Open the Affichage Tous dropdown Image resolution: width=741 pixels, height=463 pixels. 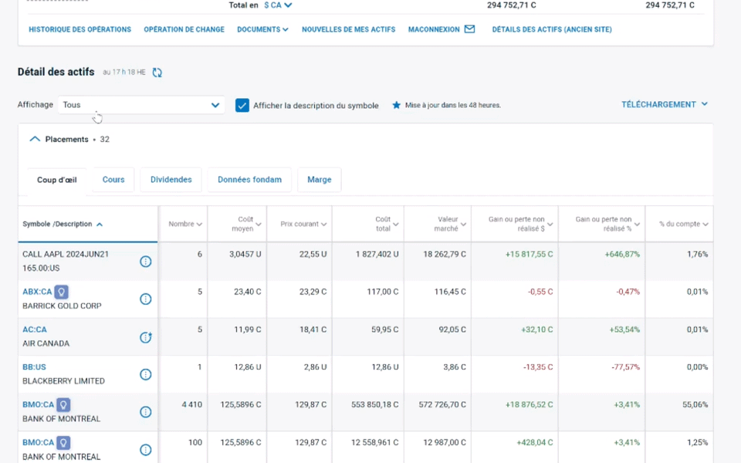[x=140, y=105]
